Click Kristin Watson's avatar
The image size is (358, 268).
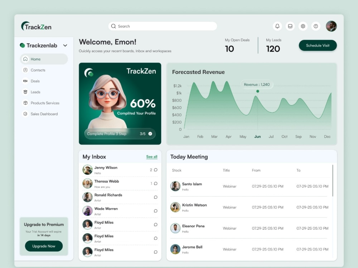(175, 207)
